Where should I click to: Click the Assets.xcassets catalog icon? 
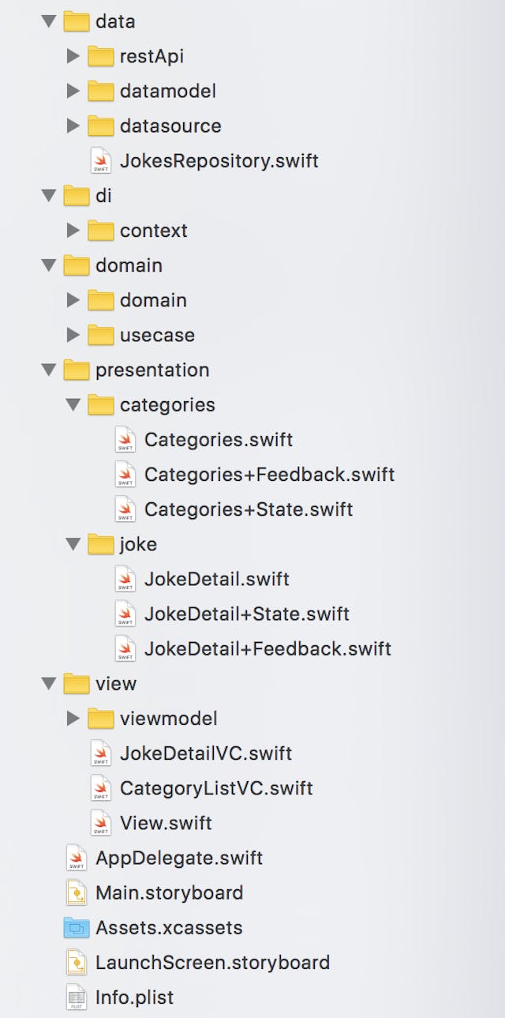[77, 928]
